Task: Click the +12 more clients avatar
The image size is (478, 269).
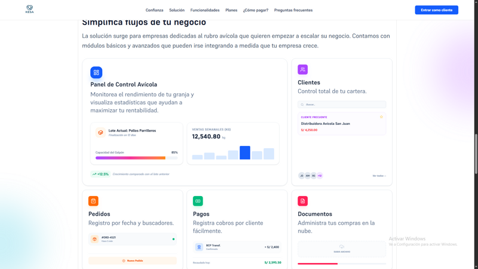Action: [x=320, y=176]
